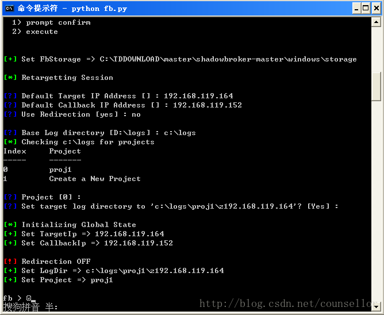This screenshot has width=384, height=315.
Task: Click the red Redirection OFF status marker
Action: pos(10,262)
